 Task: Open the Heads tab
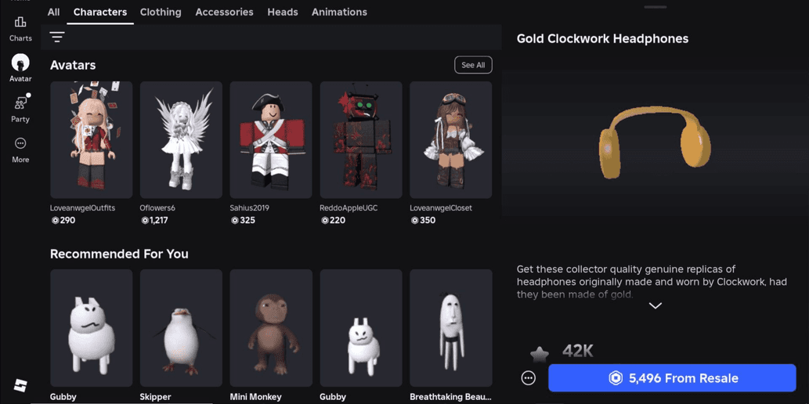(282, 12)
